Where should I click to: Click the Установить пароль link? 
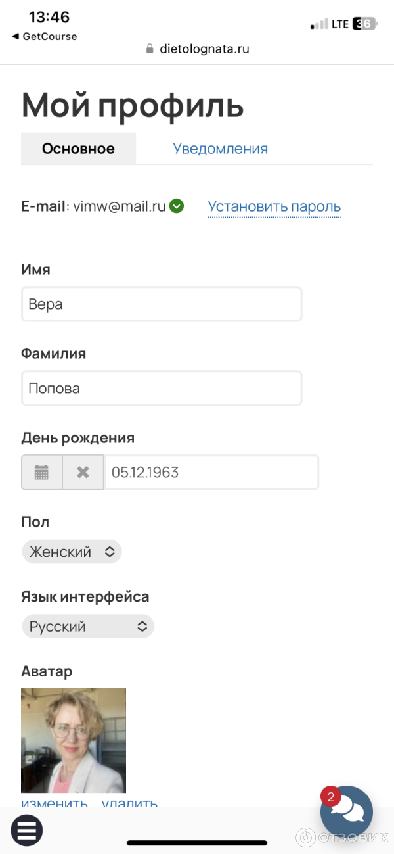pyautogui.click(x=274, y=207)
